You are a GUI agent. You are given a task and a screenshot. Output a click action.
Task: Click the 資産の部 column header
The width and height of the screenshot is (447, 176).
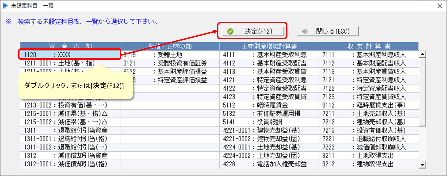70,46
